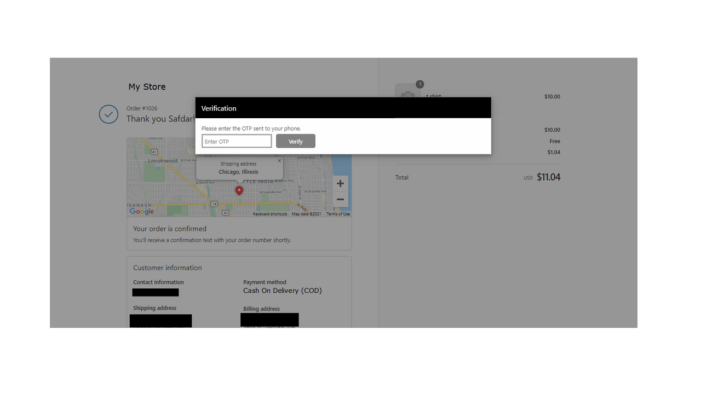701x394 pixels.
Task: Click 'Your order is confirmed' heading
Action: 170,229
